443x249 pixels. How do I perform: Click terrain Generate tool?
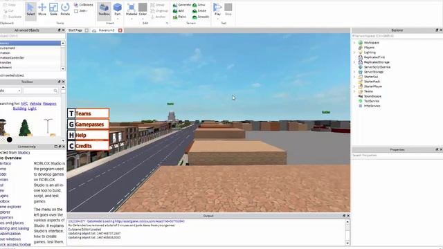(x=182, y=5)
